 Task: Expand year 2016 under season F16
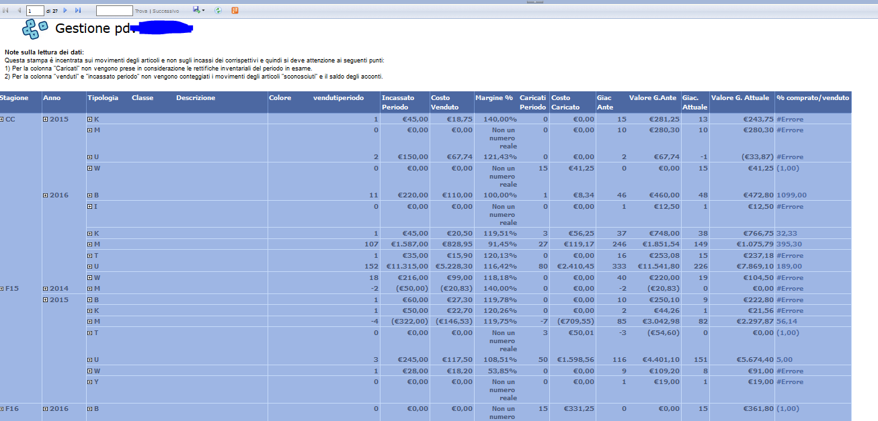[x=46, y=408]
